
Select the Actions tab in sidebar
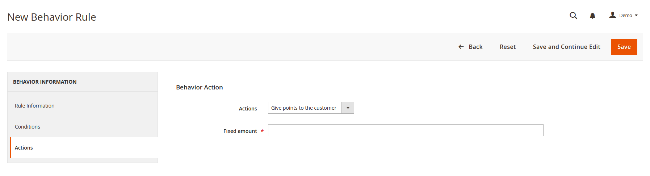coord(24,148)
